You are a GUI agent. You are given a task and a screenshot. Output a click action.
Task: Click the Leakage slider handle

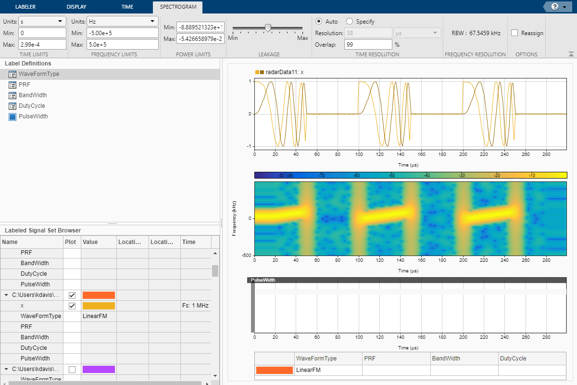(x=268, y=28)
